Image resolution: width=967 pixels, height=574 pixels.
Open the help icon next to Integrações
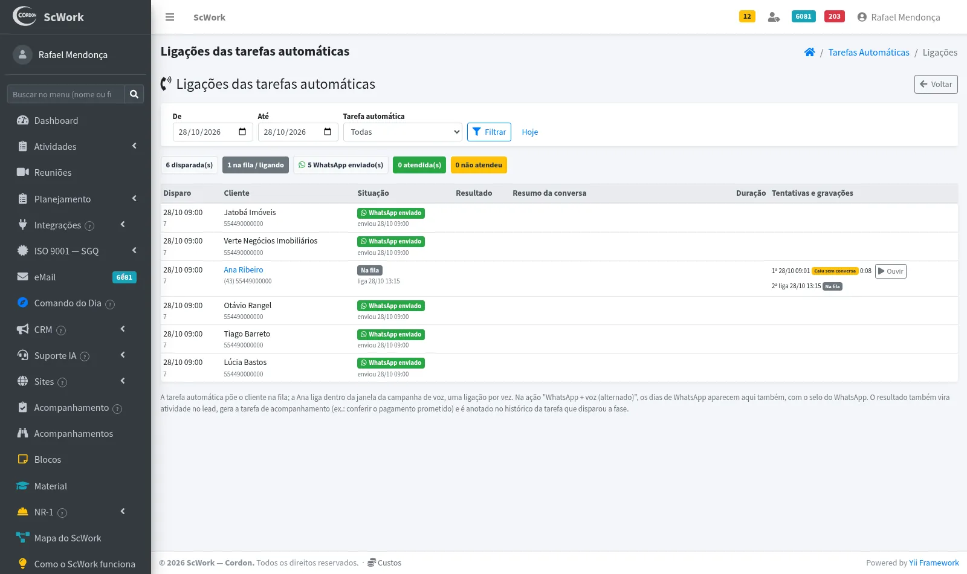pos(89,226)
